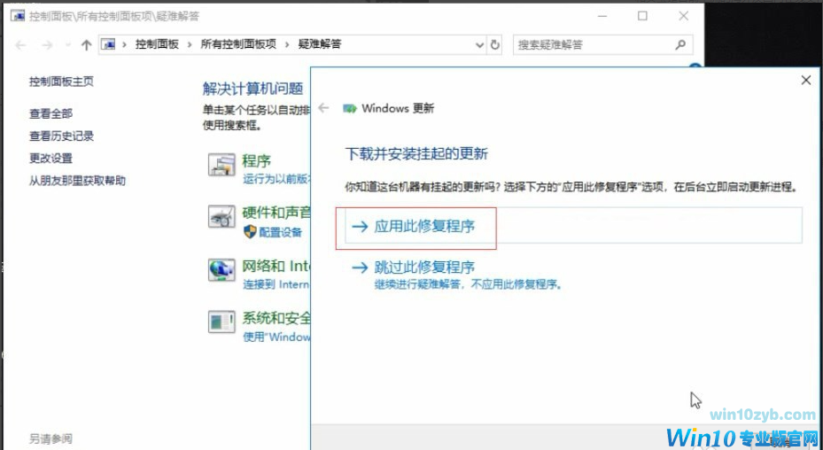823x450 pixels.
Task: Click the search magnifier icon
Action: pyautogui.click(x=680, y=44)
